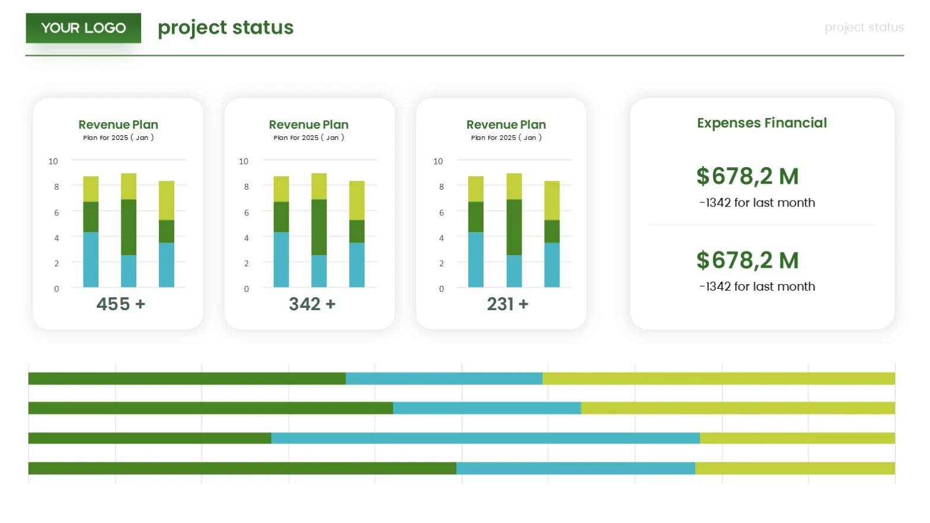This screenshot has height=523, width=930.
Task: Select the dark green segment of the second horizontal bar
Action: (211, 408)
